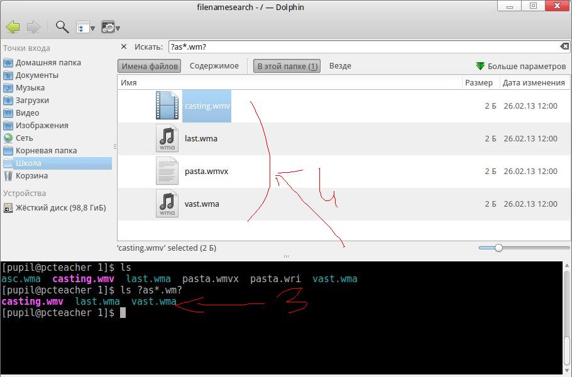
Task: Click the date of vast.wma row
Action: (531, 204)
